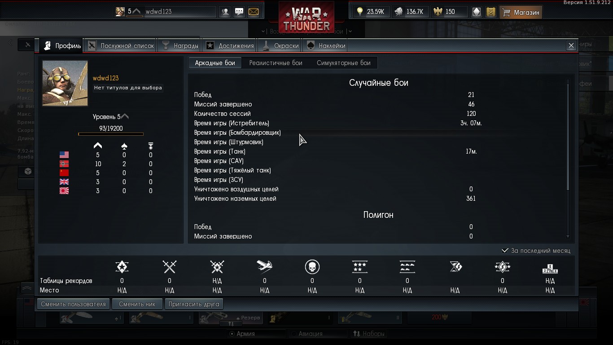Viewport: 613px width, 345px height.
Task: Open the chat speech bubble icon
Action: (x=239, y=12)
